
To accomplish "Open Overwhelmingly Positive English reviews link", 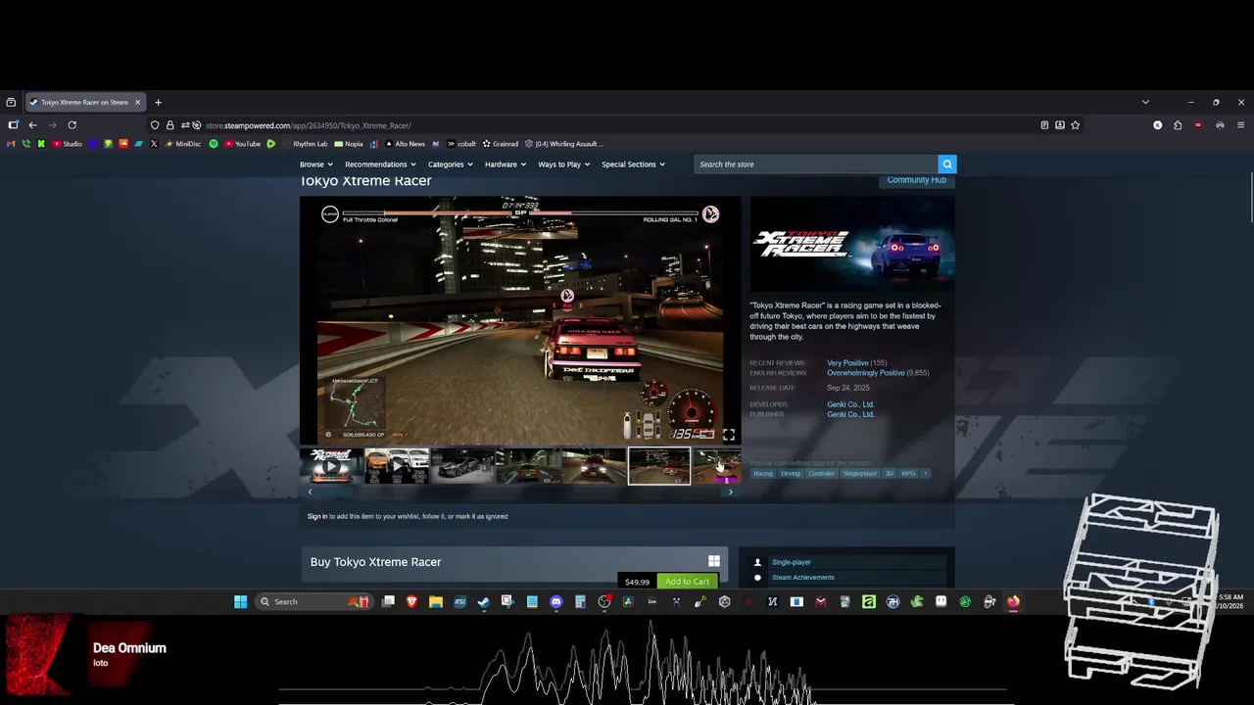I will pos(866,373).
